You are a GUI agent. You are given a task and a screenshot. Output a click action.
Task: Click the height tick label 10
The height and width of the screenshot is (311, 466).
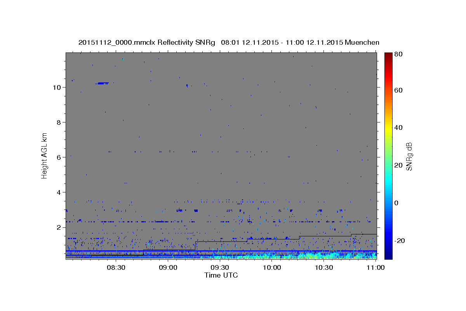pos(56,87)
